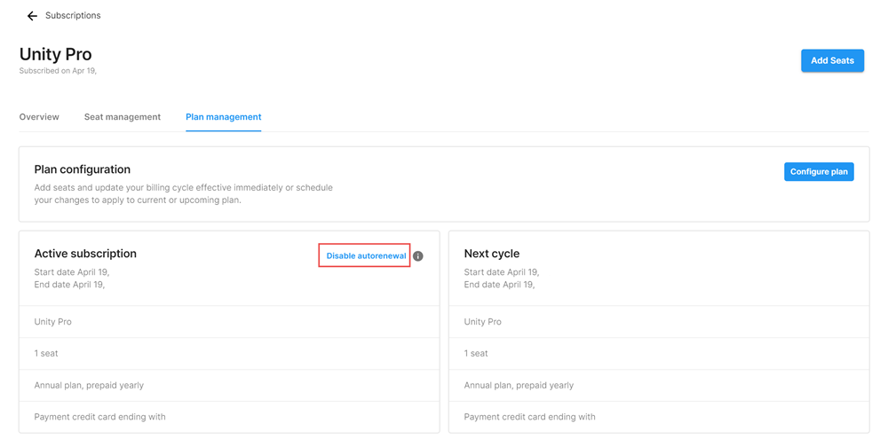
Task: Open the Configure plan button
Action: click(819, 172)
